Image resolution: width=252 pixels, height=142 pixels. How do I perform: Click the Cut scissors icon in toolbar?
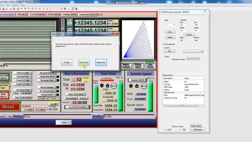pyautogui.click(x=7, y=9)
